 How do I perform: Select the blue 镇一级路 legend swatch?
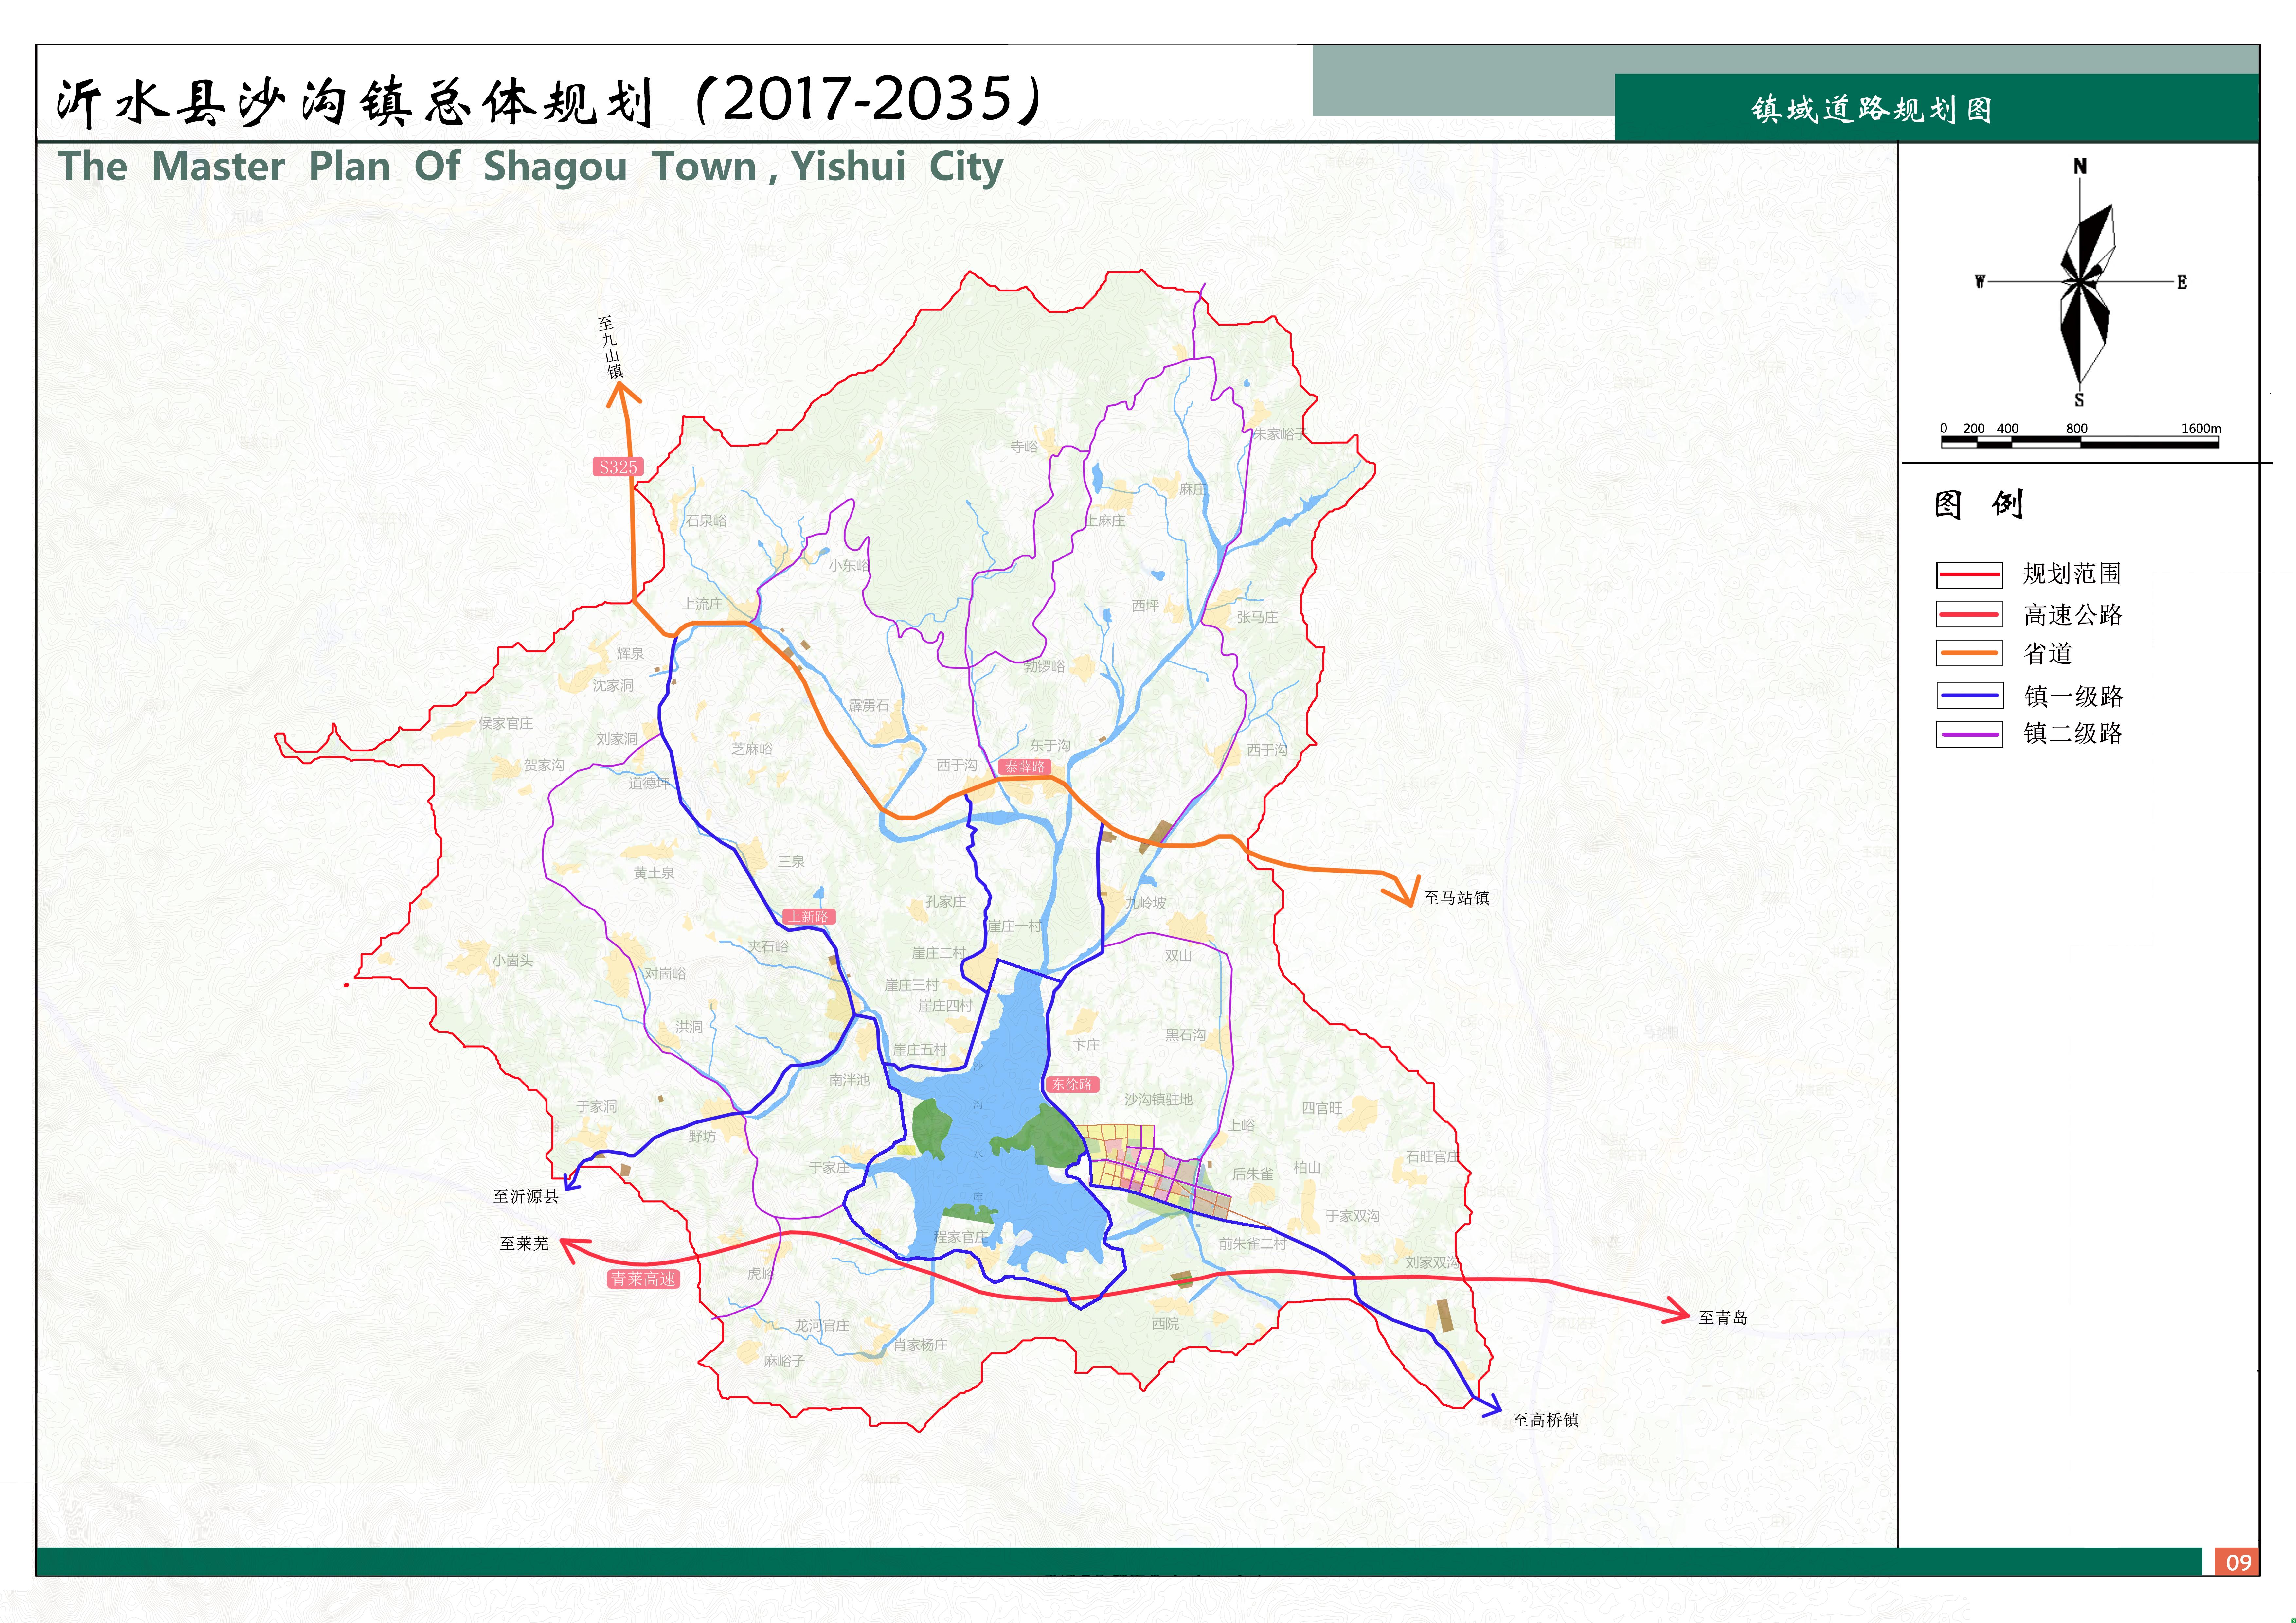1969,695
